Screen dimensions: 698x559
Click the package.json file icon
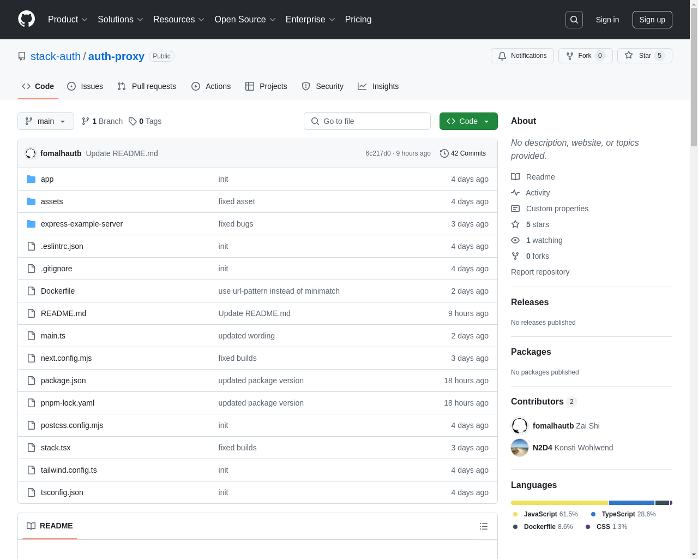click(31, 380)
